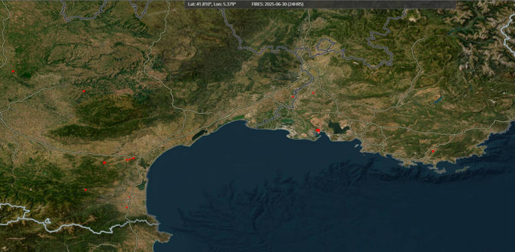Click the FIRES 2025-06-30 (24HRS) label

[278, 4]
